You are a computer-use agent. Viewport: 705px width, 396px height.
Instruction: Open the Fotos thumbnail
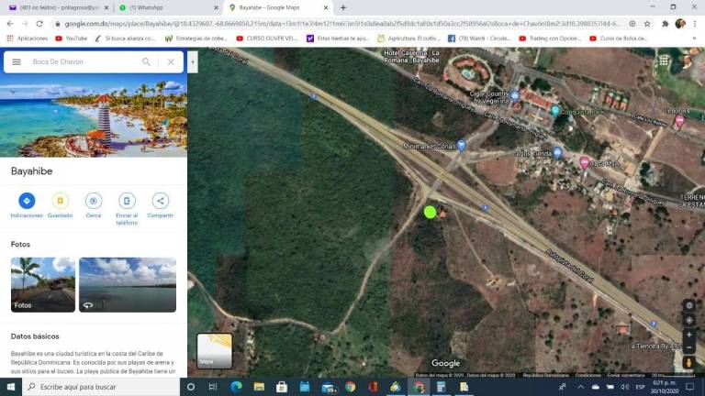[43, 284]
